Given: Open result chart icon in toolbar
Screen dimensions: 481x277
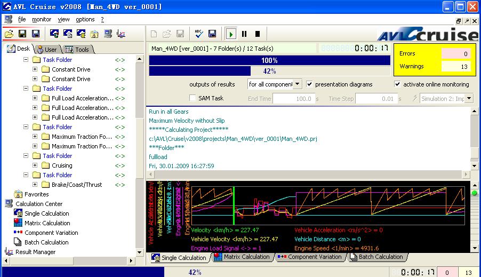Looking at the screenshot, I should tap(121, 34).
